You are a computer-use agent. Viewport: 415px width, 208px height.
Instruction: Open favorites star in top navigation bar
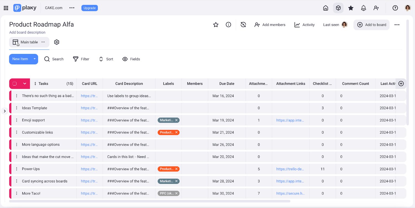click(x=351, y=8)
